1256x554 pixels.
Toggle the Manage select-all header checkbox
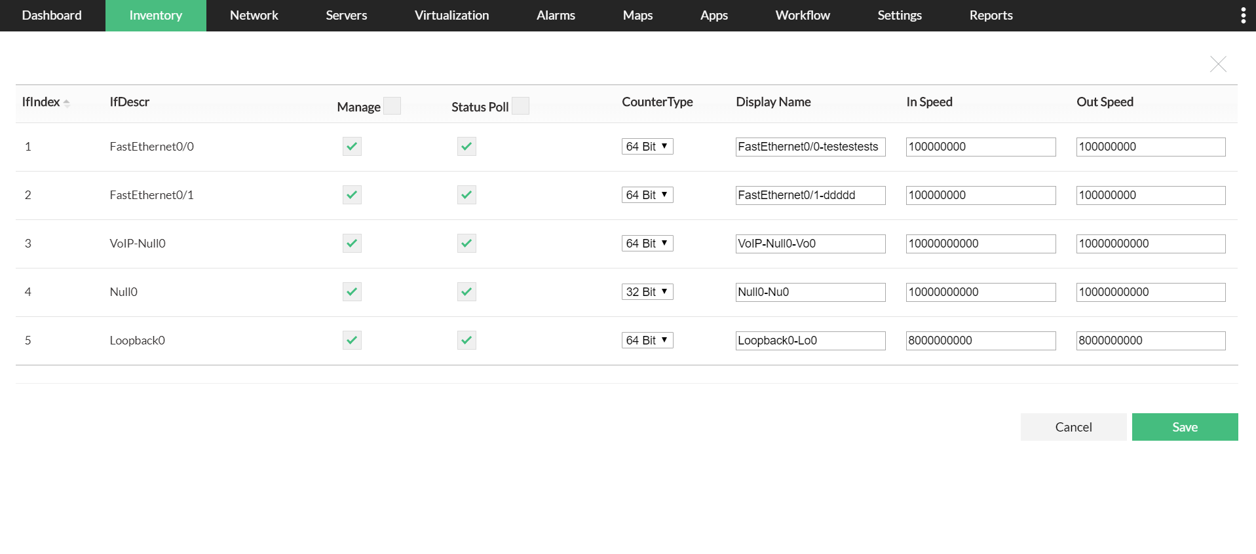tap(392, 106)
